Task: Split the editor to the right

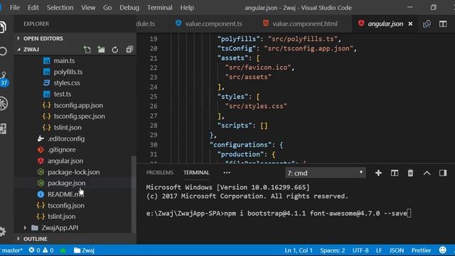Action: [x=443, y=23]
